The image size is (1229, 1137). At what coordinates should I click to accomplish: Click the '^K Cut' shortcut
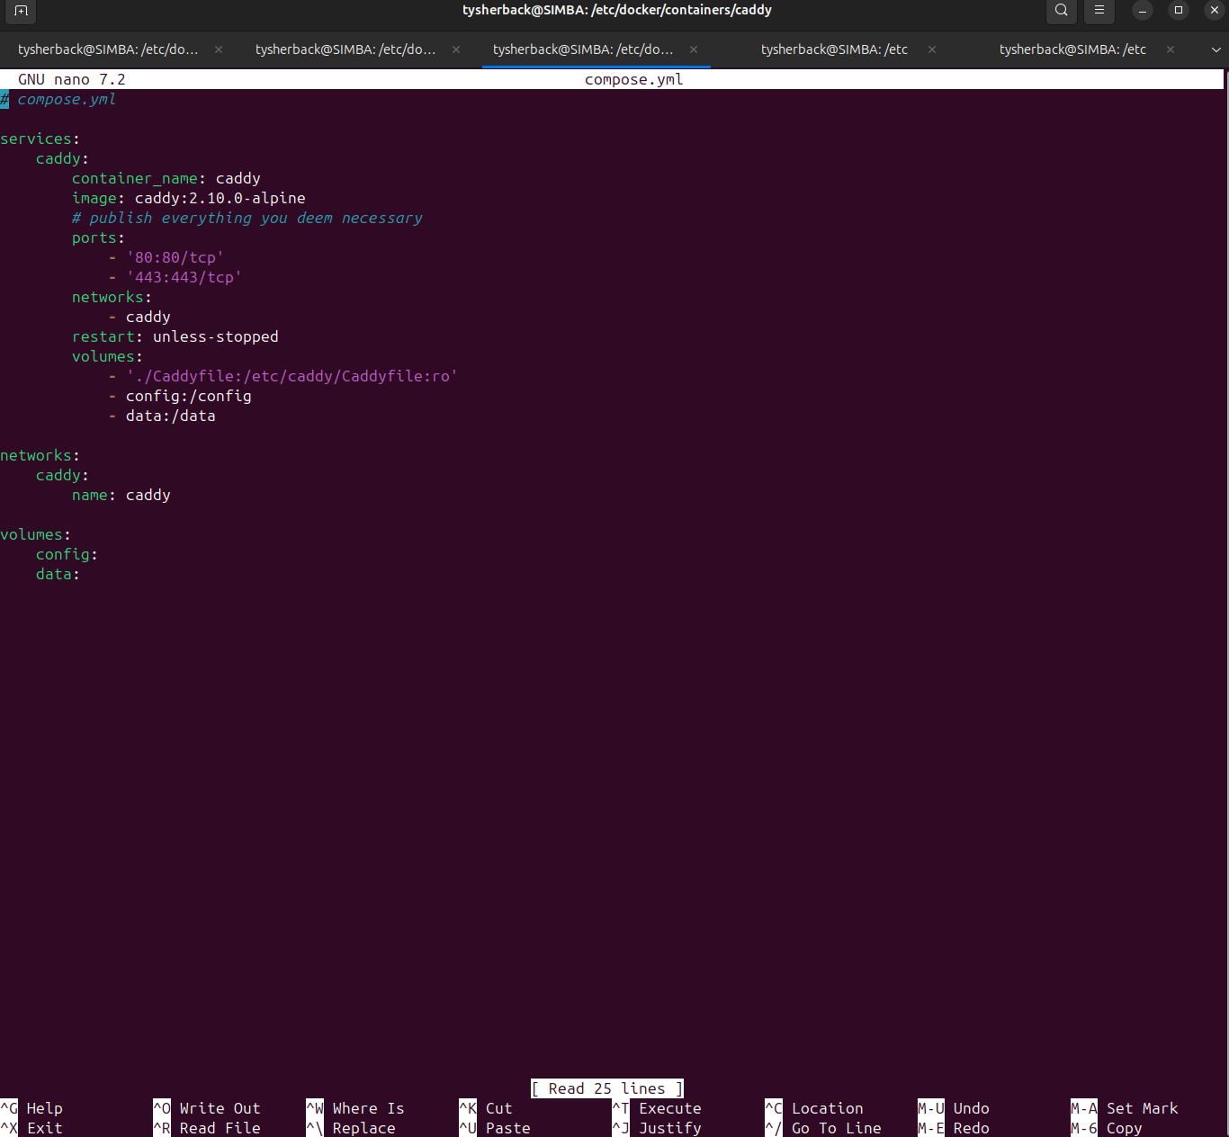[486, 1108]
